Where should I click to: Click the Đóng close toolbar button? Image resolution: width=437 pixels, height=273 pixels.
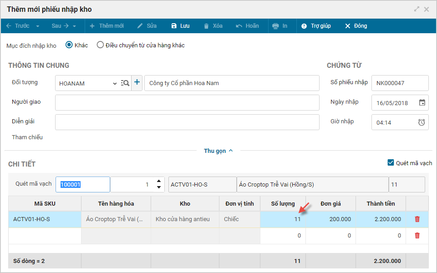coord(356,26)
